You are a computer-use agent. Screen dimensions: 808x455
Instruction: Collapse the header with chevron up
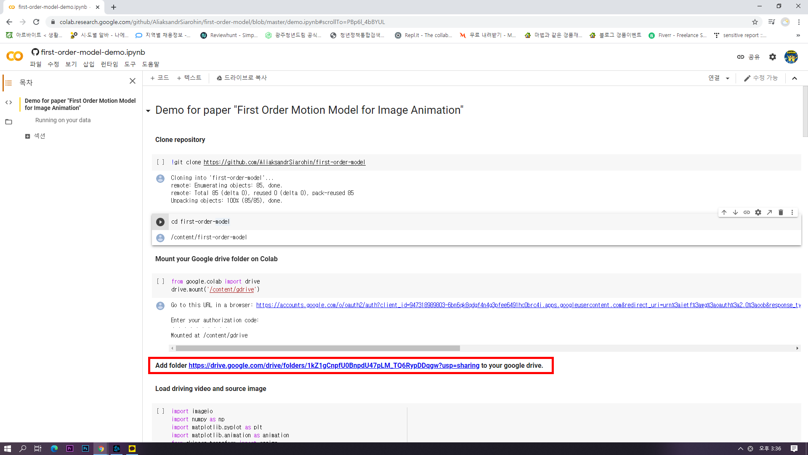coord(795,78)
